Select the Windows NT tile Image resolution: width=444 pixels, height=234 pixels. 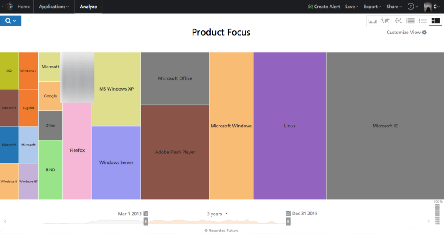pyautogui.click(x=28, y=182)
